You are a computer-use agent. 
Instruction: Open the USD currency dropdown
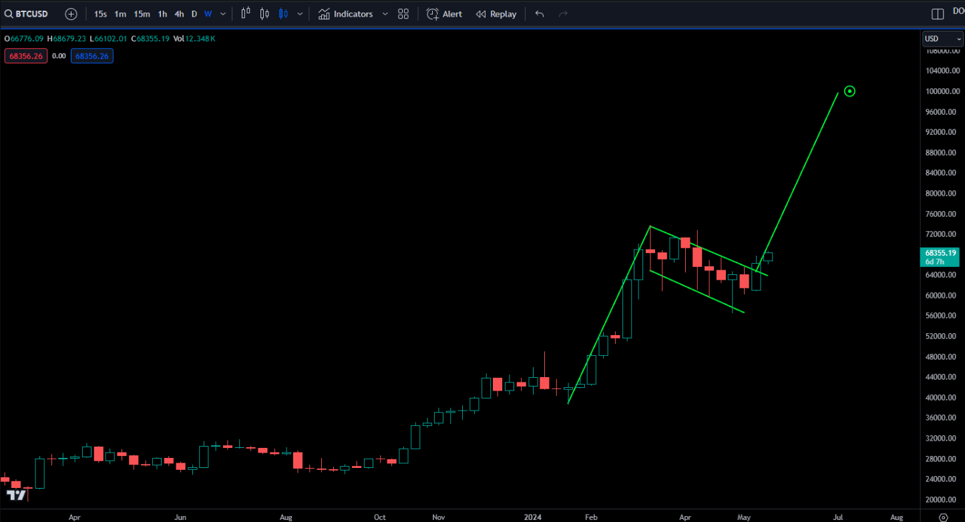tap(942, 38)
